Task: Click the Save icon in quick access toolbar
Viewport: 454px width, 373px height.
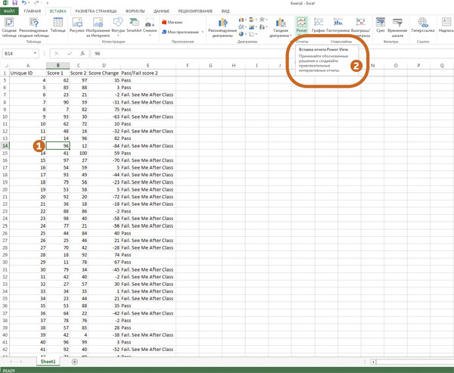Action: (x=14, y=3)
